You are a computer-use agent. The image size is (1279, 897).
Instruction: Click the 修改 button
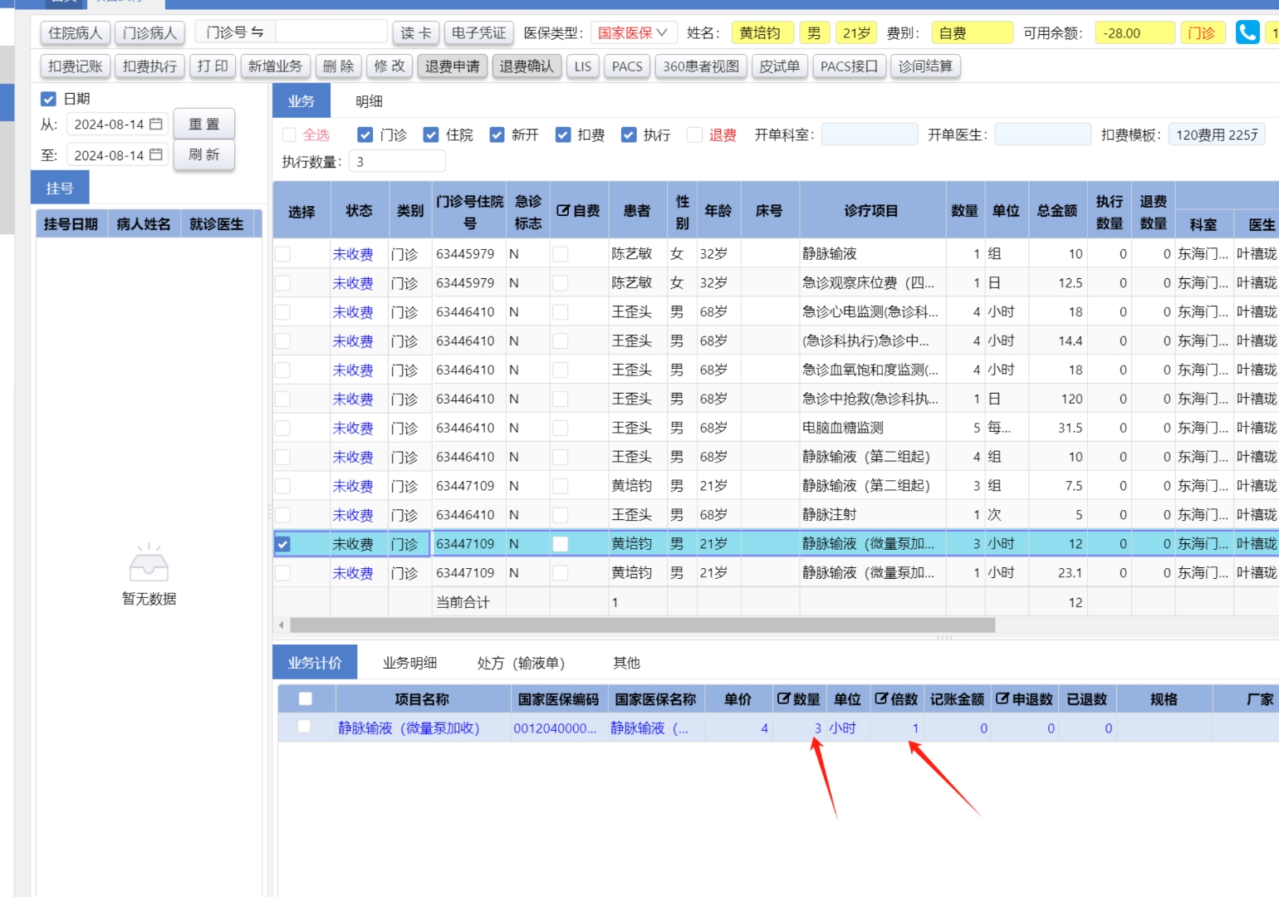click(390, 66)
